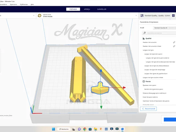Select Optimiser l'ordre d'impression des parois
This screenshot has height=132, width=176.
[156, 101]
